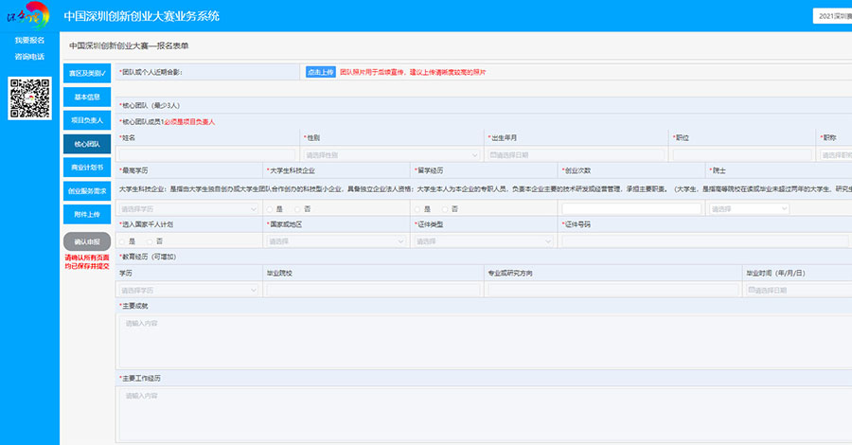The height and width of the screenshot is (445, 852).
Task: Select 是 for 入选国家千人计划
Action: (122, 241)
